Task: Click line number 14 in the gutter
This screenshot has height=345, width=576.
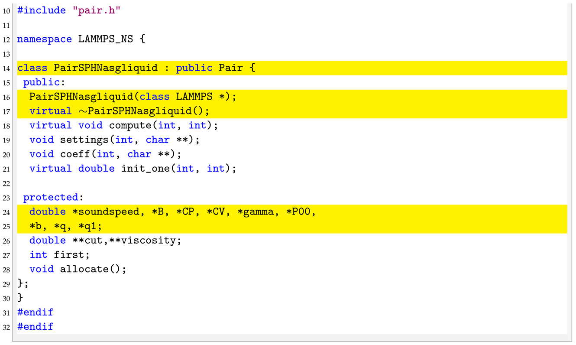Action: pos(6,68)
